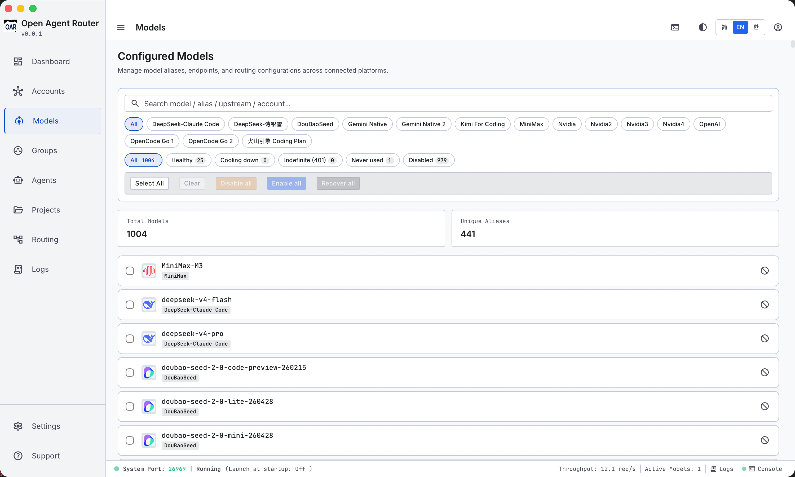Click the Clear selection button
The width and height of the screenshot is (795, 477).
192,183
